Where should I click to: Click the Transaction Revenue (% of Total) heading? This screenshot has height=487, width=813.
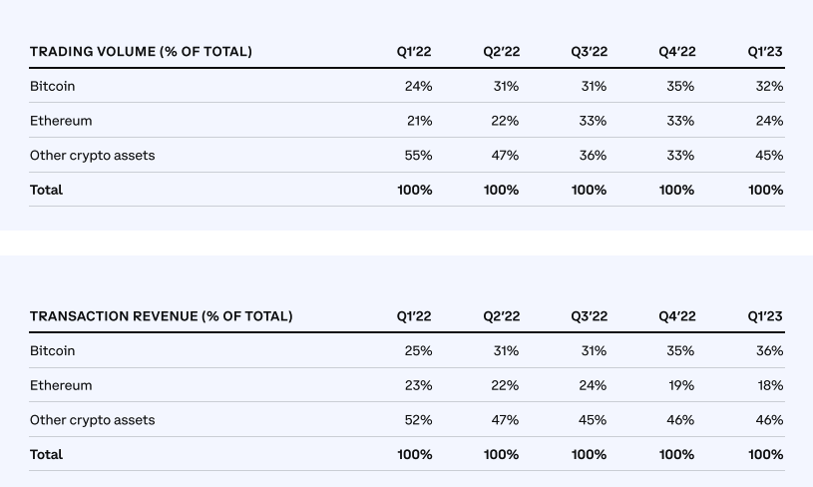[x=161, y=316]
